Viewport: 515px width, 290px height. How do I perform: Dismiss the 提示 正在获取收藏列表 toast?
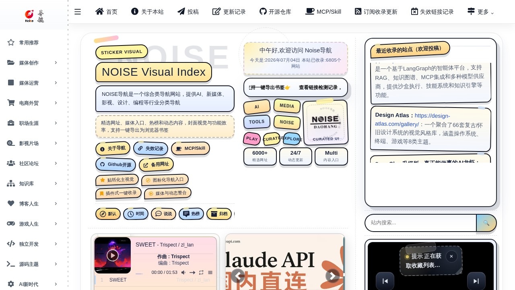(x=451, y=256)
